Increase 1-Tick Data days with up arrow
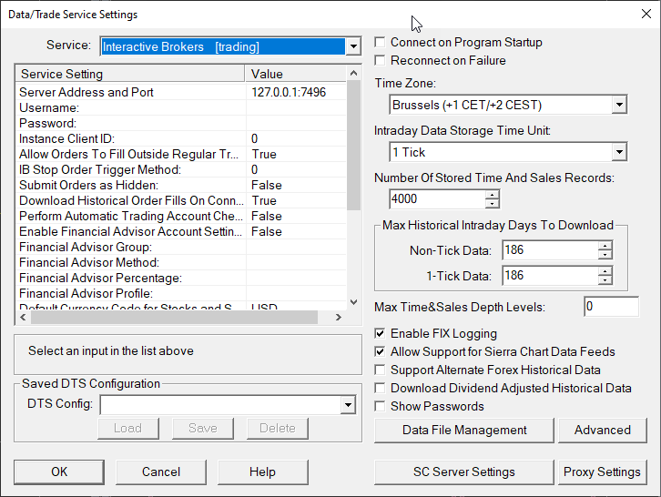This screenshot has width=661, height=497. coord(605,271)
